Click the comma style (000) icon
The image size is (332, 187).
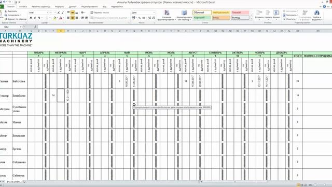point(144,18)
